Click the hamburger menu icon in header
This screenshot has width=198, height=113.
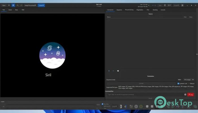pyautogui.click(x=182, y=5)
